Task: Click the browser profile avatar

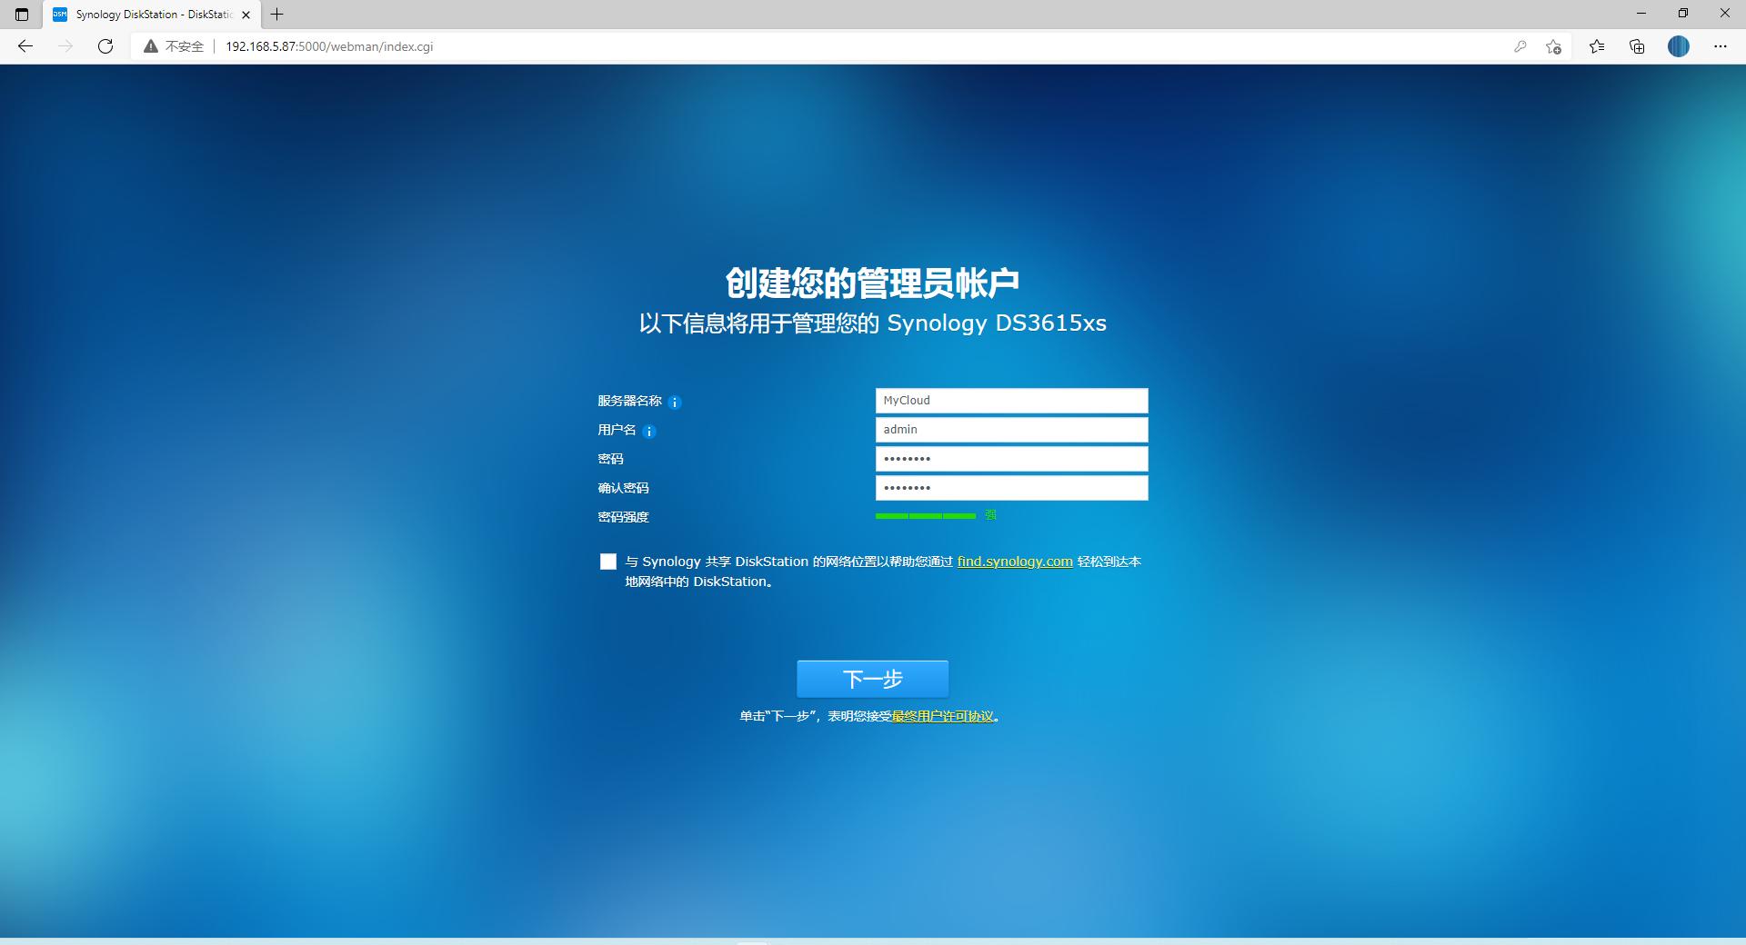Action: pyautogui.click(x=1679, y=45)
